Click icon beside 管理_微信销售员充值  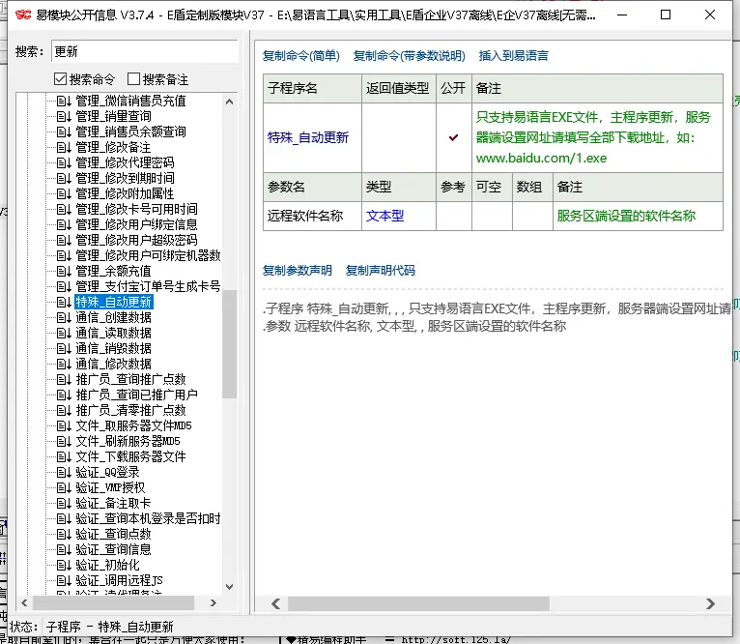tap(64, 101)
